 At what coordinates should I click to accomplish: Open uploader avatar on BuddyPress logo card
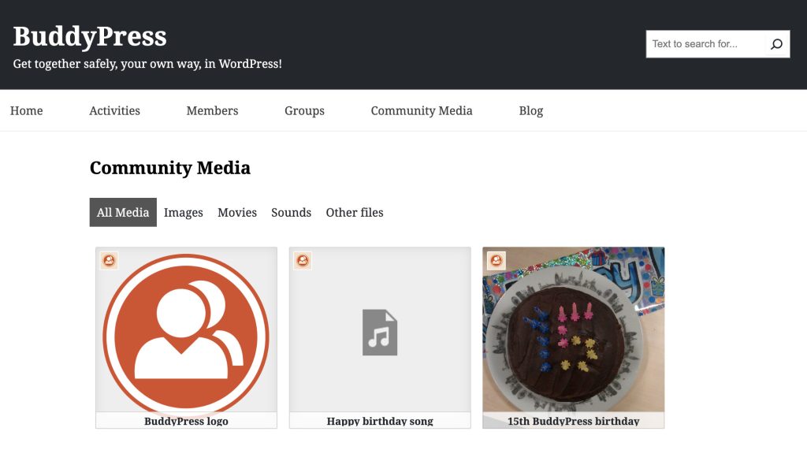tap(109, 261)
